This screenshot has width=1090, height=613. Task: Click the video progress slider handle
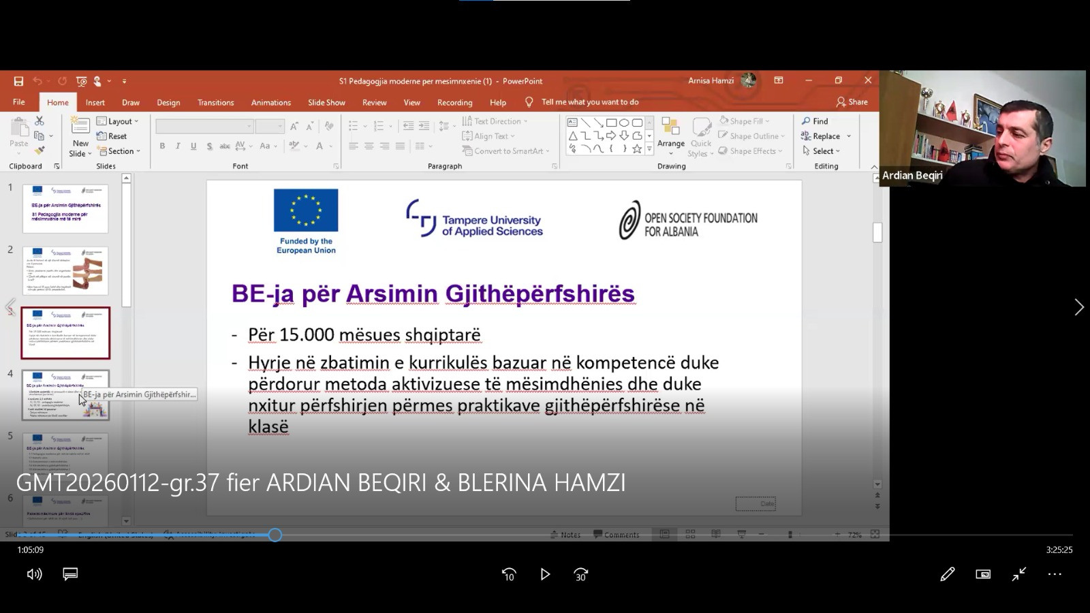click(x=275, y=535)
